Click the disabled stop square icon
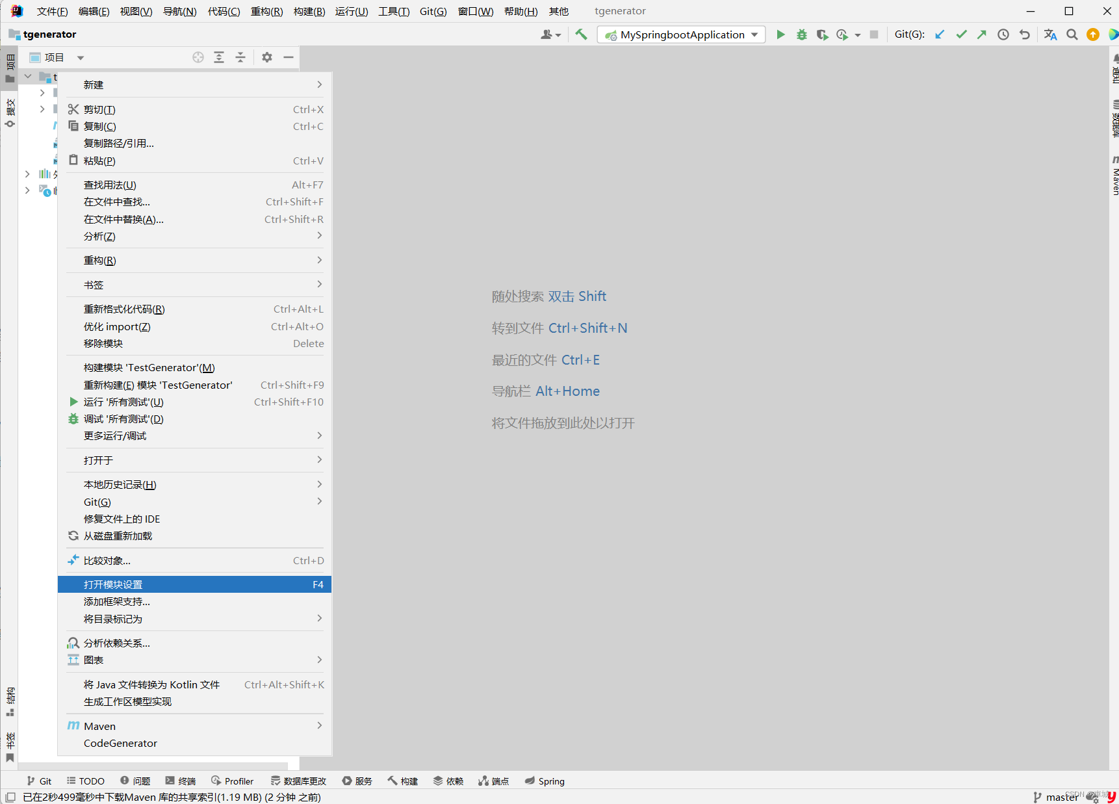 click(x=874, y=34)
